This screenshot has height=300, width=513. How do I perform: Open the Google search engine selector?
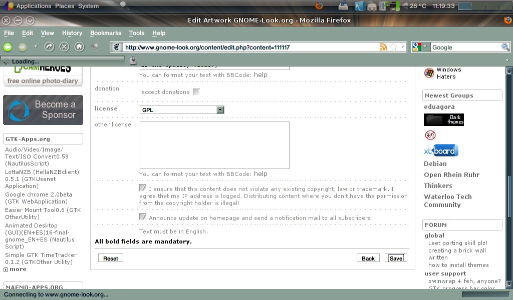(420, 47)
